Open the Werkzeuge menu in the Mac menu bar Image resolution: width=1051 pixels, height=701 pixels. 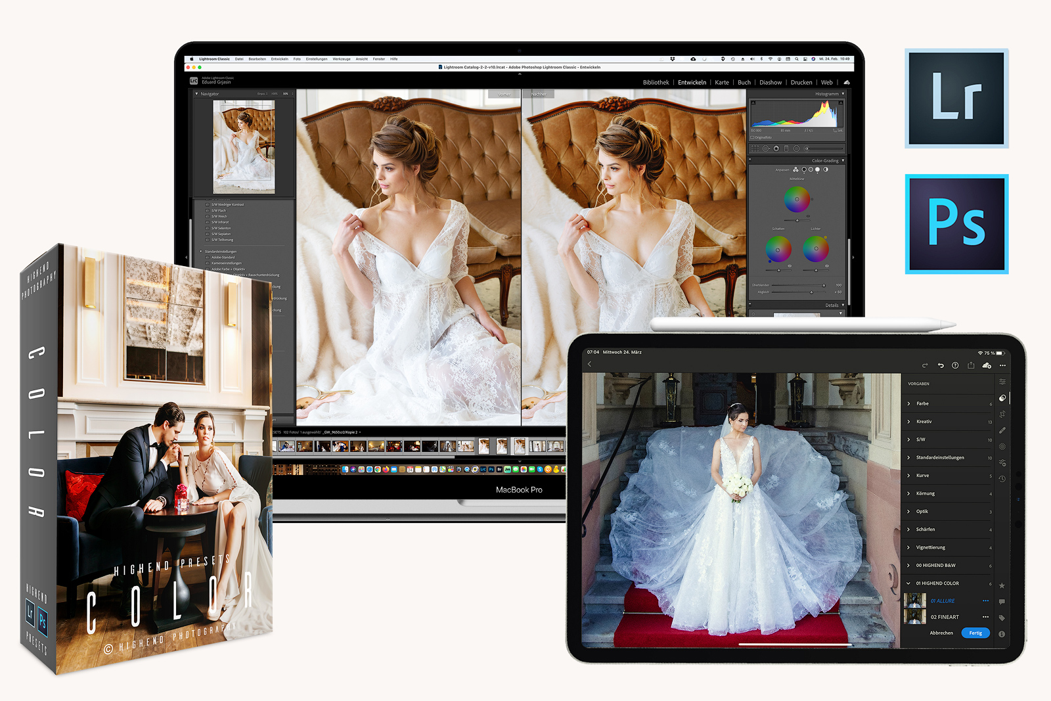[x=342, y=59]
